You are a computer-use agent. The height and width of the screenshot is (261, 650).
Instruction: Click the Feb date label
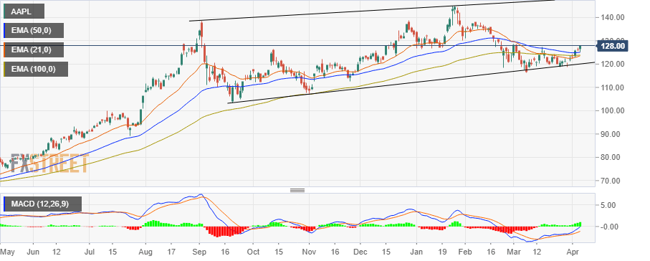point(464,252)
